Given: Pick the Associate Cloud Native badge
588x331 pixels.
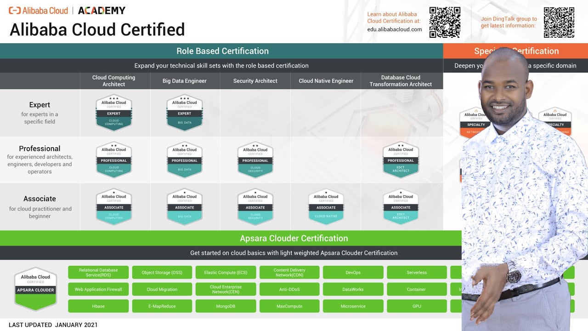Looking at the screenshot, I should pos(326,206).
